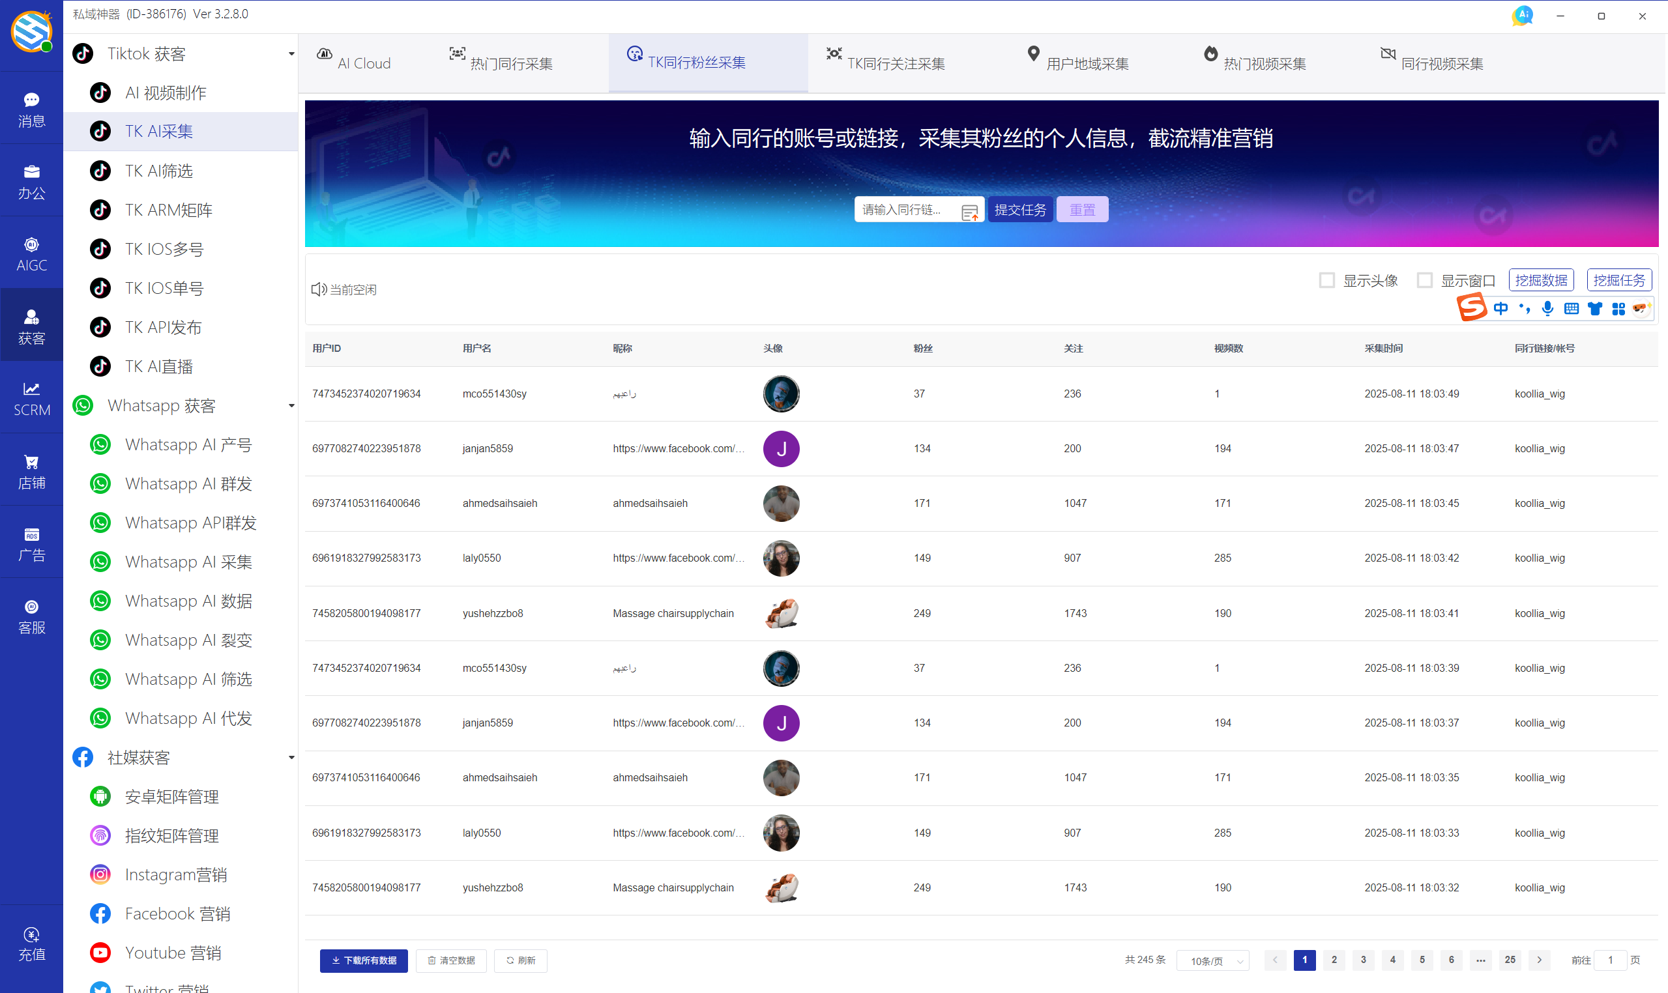The height and width of the screenshot is (993, 1668).
Task: Go to page 3 in pagination
Action: point(1363,960)
